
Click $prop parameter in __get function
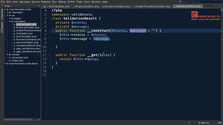(x=105, y=55)
